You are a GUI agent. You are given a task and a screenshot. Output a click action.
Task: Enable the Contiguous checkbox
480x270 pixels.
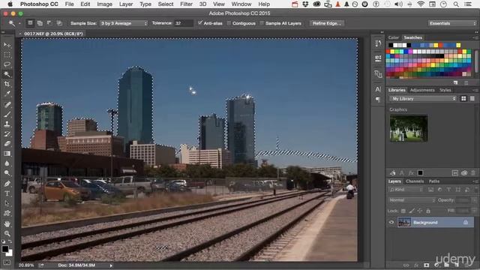pos(229,23)
